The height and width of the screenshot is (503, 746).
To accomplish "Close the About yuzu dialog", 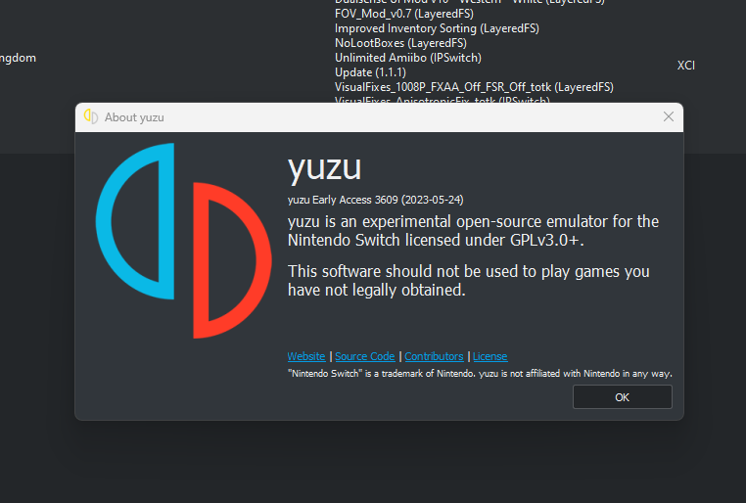I will [x=669, y=116].
